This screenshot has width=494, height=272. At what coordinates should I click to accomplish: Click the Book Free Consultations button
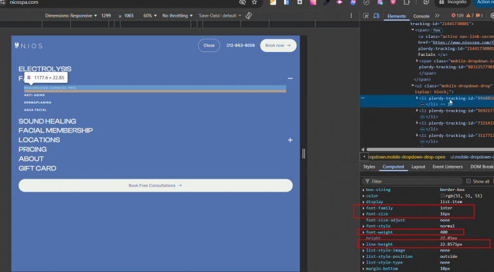(155, 185)
